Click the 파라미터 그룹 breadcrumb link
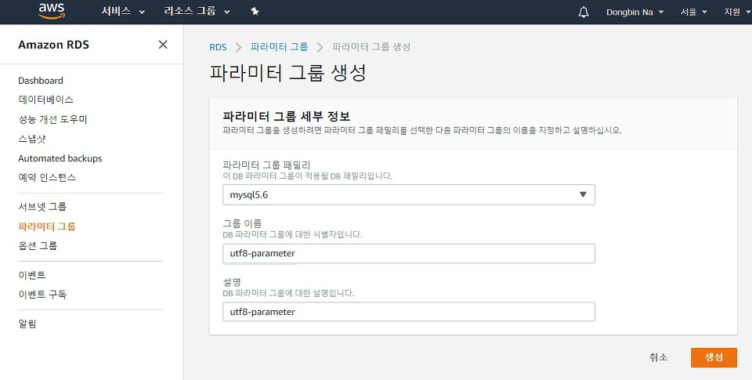Screen dimensions: 752x380 [279, 47]
